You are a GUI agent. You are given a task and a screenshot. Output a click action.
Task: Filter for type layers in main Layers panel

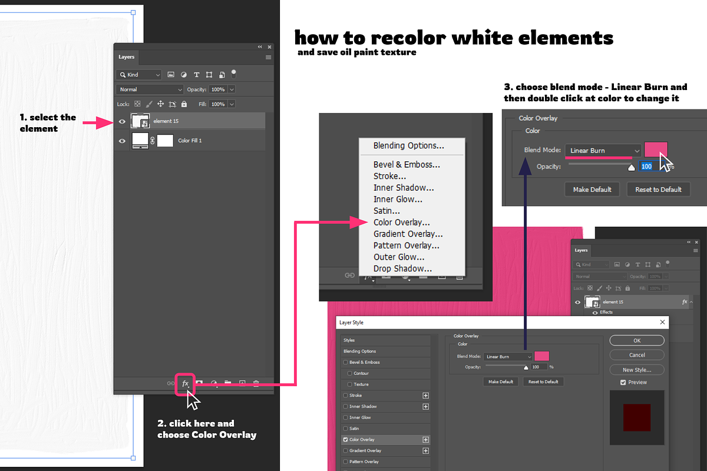click(197, 75)
